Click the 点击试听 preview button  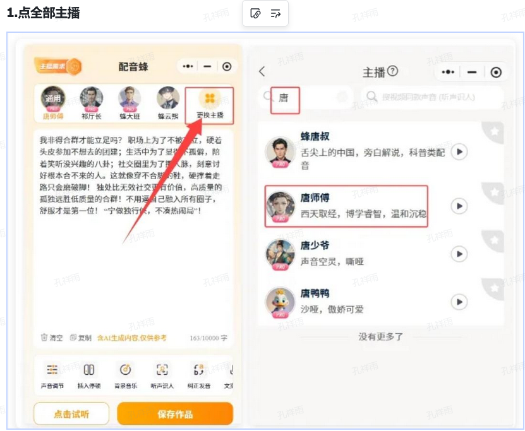[x=71, y=414]
